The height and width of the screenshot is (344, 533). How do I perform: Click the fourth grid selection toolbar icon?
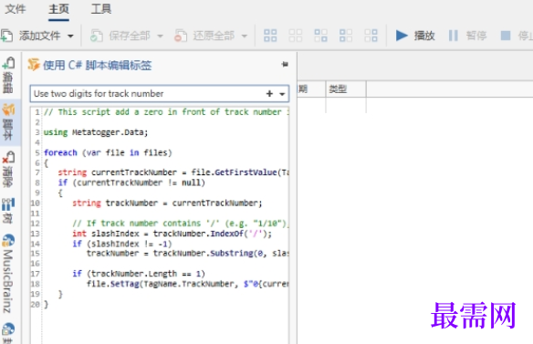pyautogui.click(x=346, y=36)
